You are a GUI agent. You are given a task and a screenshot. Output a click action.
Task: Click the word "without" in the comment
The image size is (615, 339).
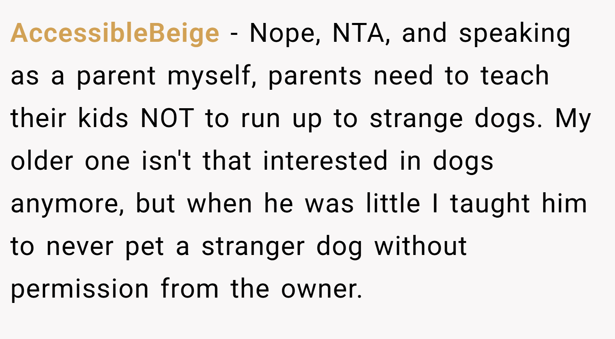(421, 246)
